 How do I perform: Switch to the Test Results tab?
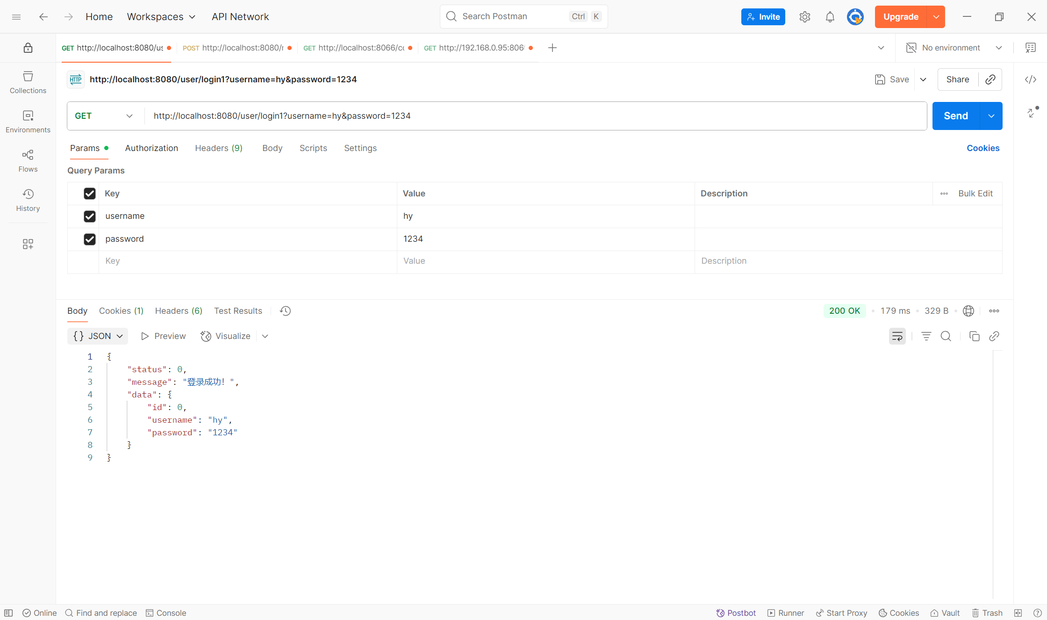click(238, 311)
